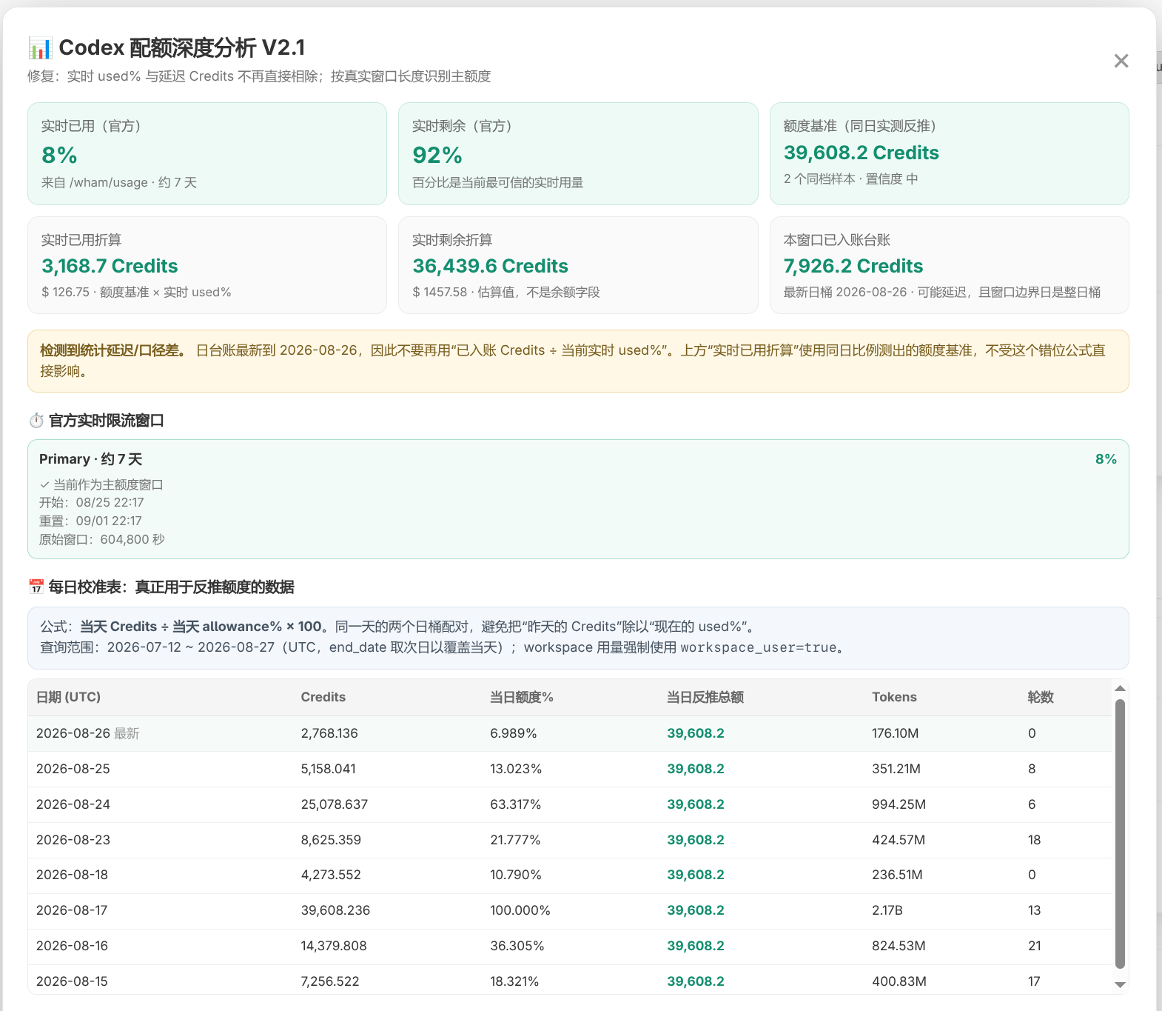Click the Tokens cell 994.25M
This screenshot has height=1011, width=1162.
[x=899, y=804]
